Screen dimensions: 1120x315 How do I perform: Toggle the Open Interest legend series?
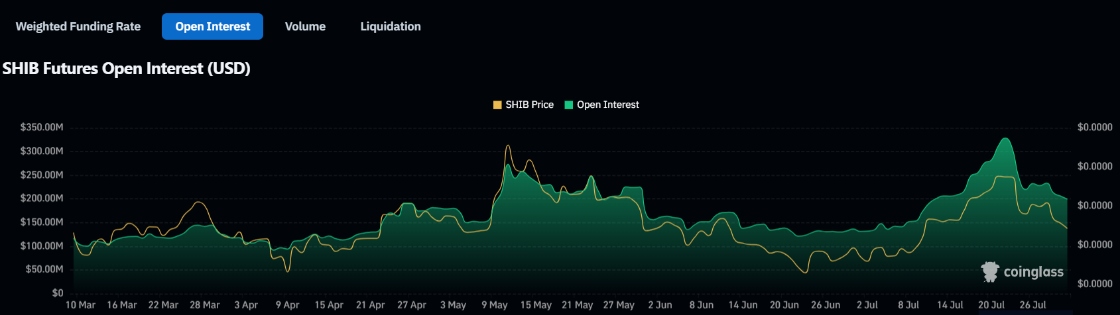601,105
